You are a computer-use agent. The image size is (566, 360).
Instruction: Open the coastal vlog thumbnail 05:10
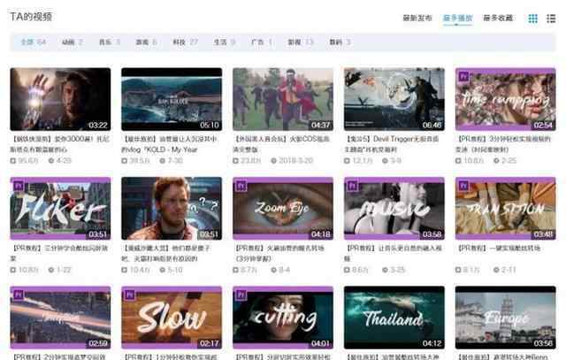172,99
